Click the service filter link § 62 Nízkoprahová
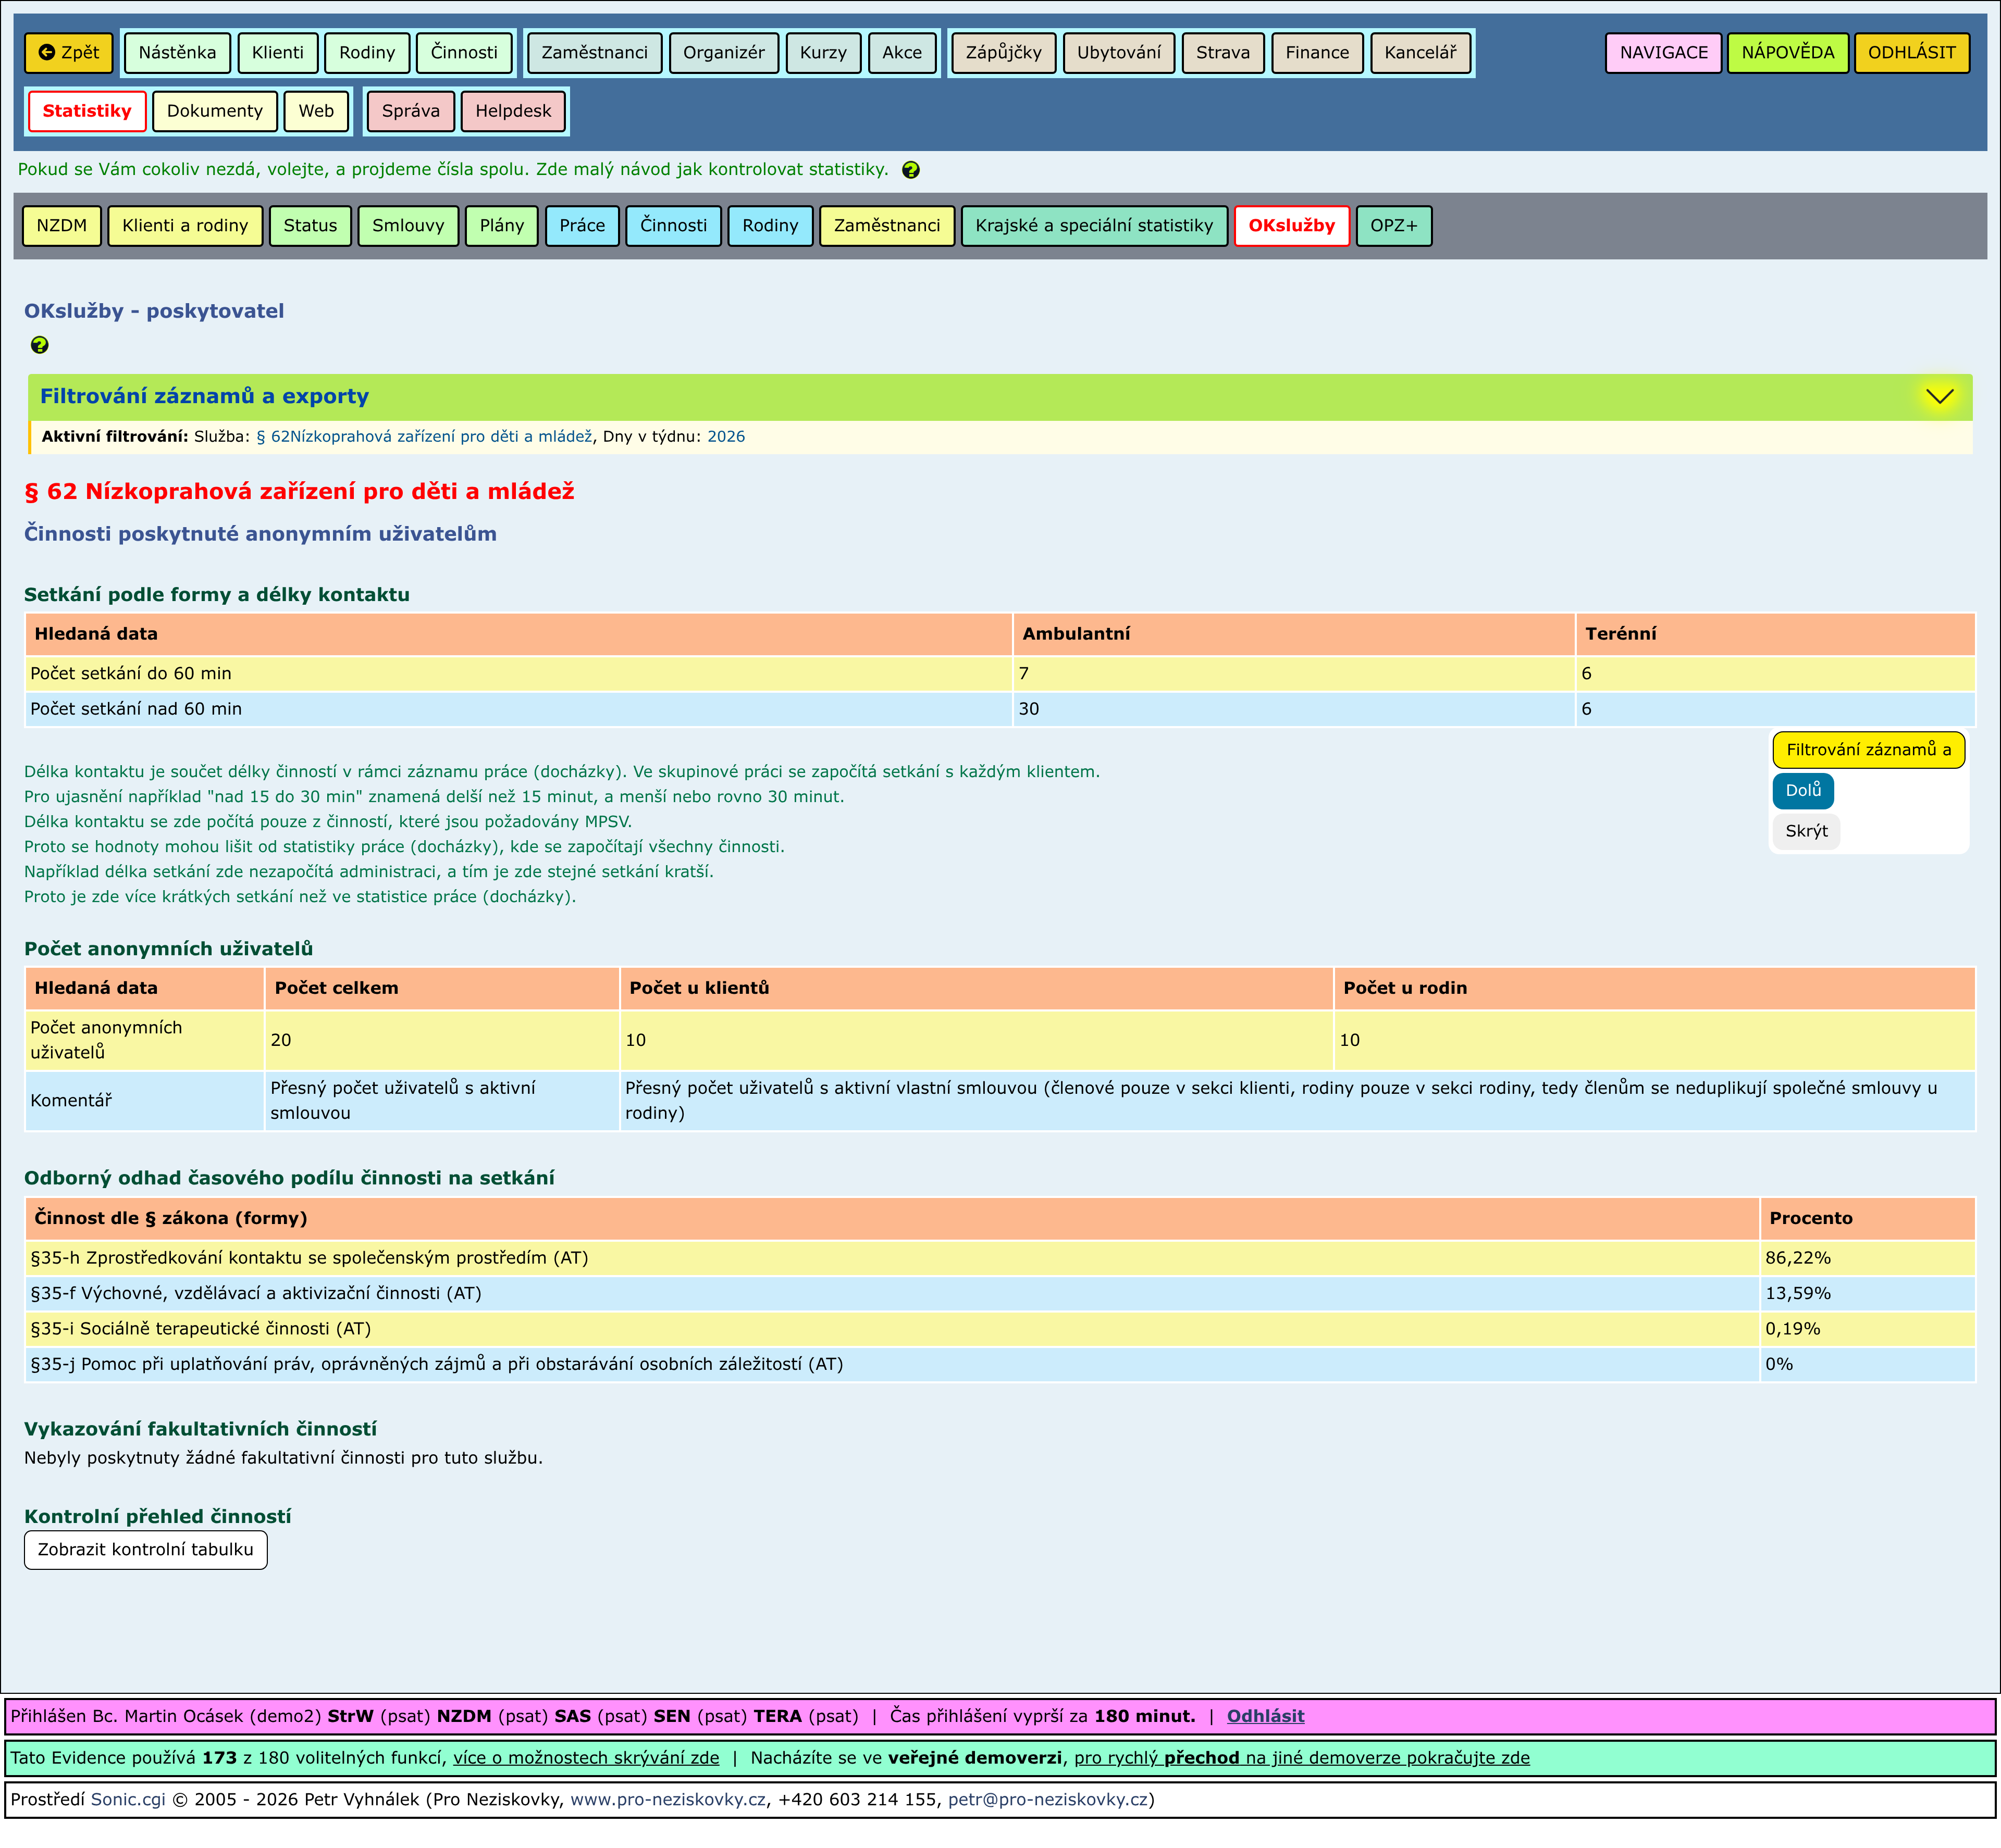 click(424, 437)
